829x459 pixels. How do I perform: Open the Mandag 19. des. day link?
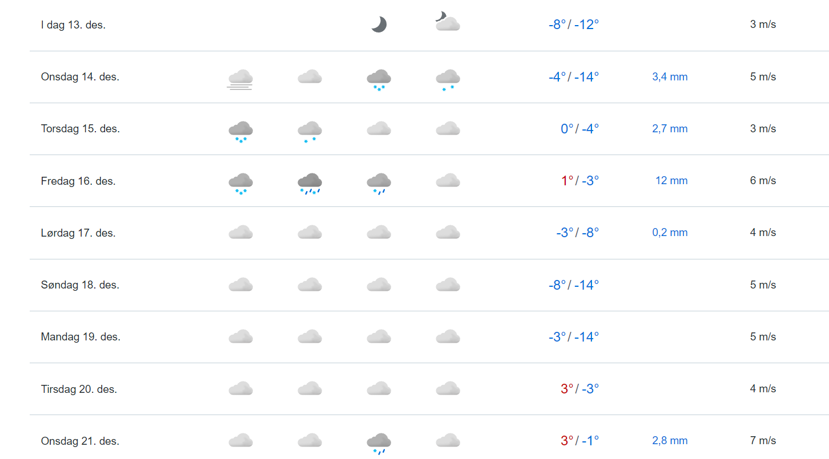pyautogui.click(x=81, y=336)
